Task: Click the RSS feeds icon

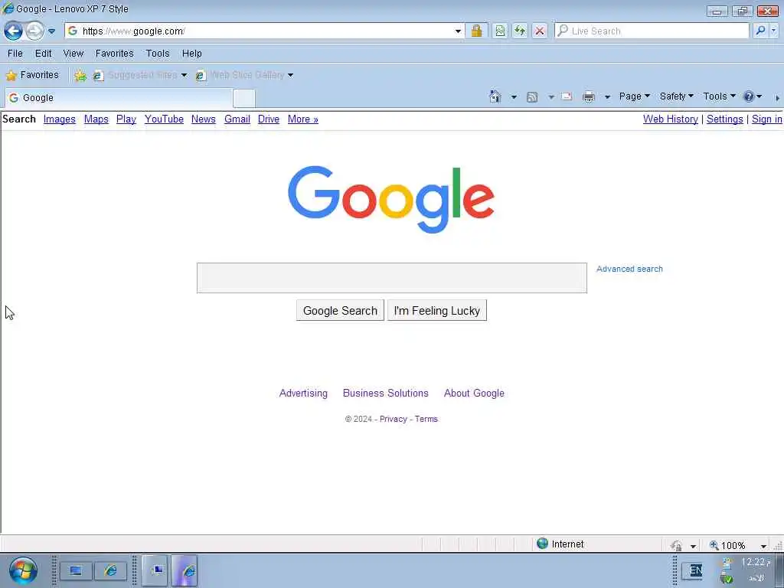Action: tap(532, 97)
